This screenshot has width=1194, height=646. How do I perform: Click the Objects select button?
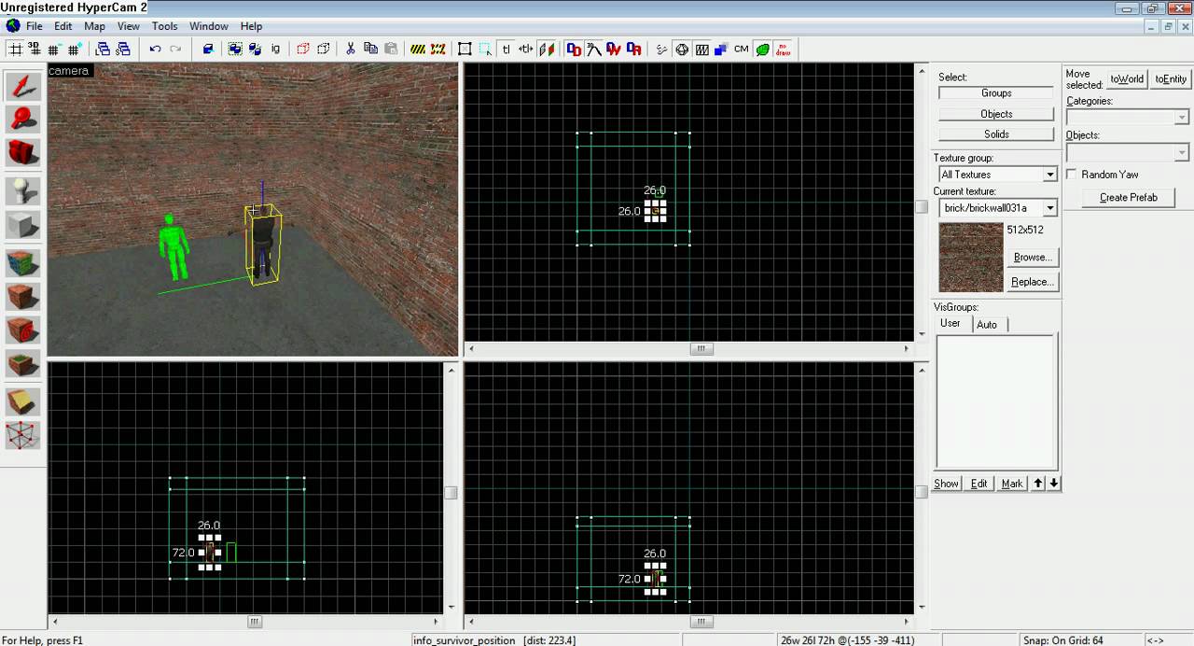996,114
